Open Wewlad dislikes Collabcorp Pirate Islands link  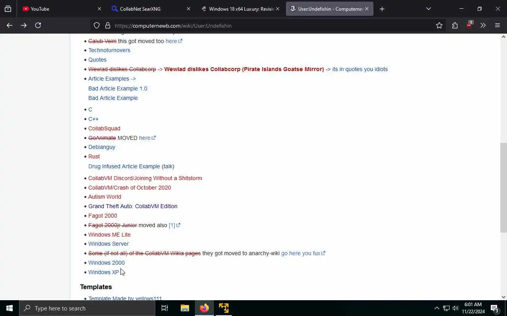coord(244,69)
